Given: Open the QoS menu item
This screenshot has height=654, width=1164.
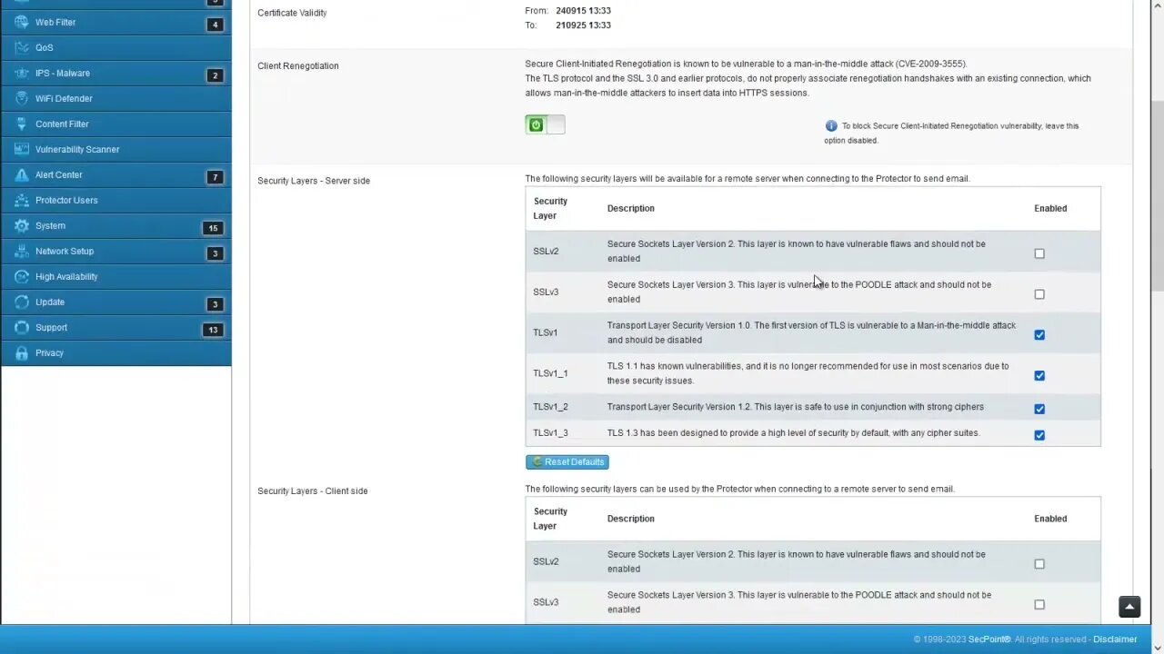Looking at the screenshot, I should click(x=116, y=47).
